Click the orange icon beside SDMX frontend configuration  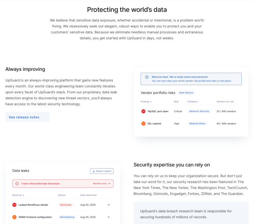click(15, 217)
